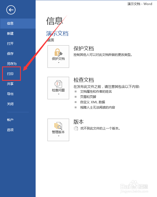Expand the 管理版本 dropdown arrow

(59, 136)
